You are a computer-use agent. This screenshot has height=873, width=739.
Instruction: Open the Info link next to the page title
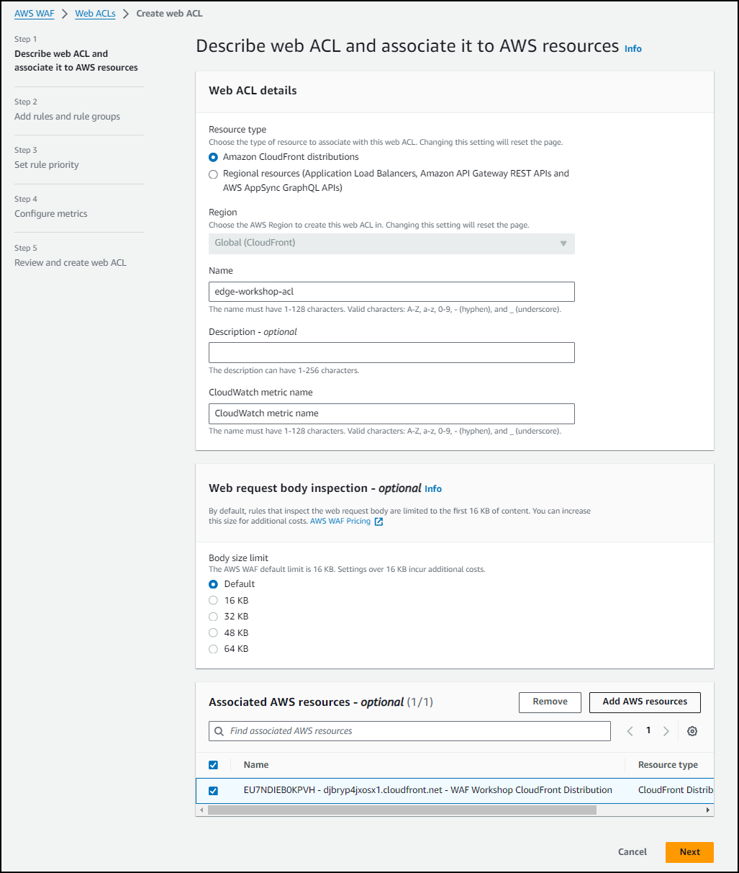pos(633,49)
